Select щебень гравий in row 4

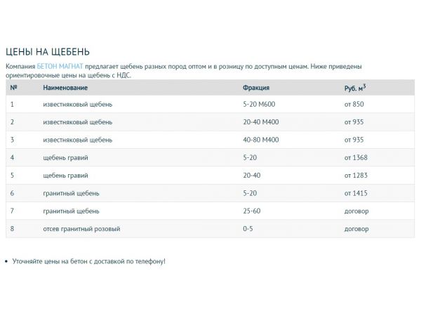click(x=65, y=157)
